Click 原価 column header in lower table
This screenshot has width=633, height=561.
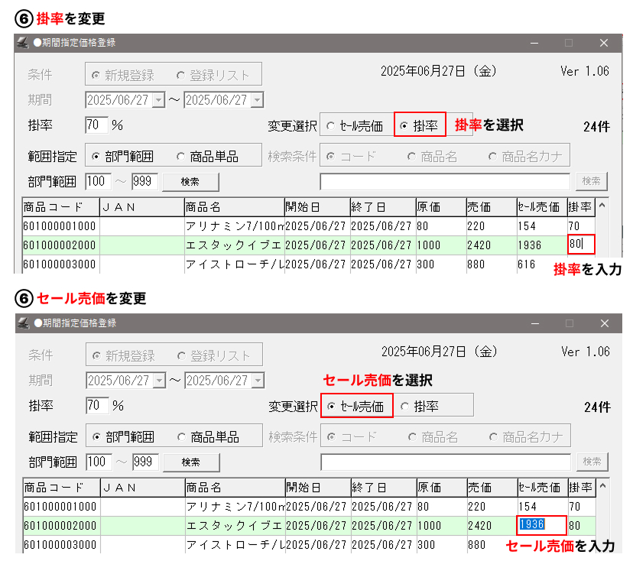point(440,487)
